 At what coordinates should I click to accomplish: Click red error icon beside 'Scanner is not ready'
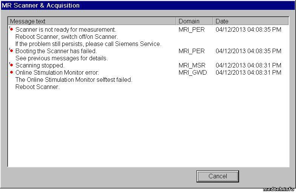click(11, 29)
